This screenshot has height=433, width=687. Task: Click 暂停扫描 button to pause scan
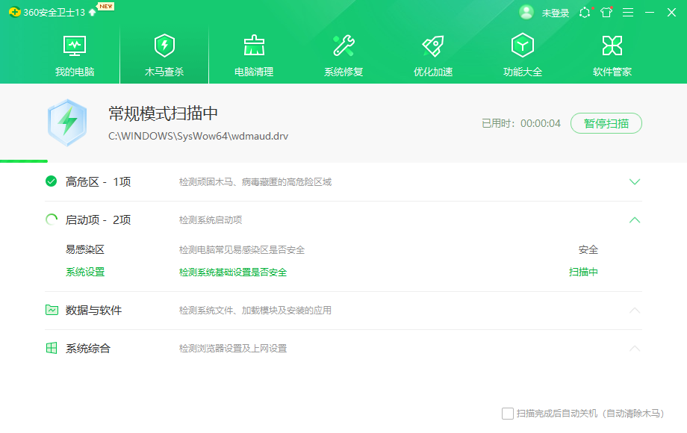606,123
